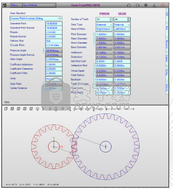Expand the arrow beside the Gear Standard dropdown

[x=61, y=18]
